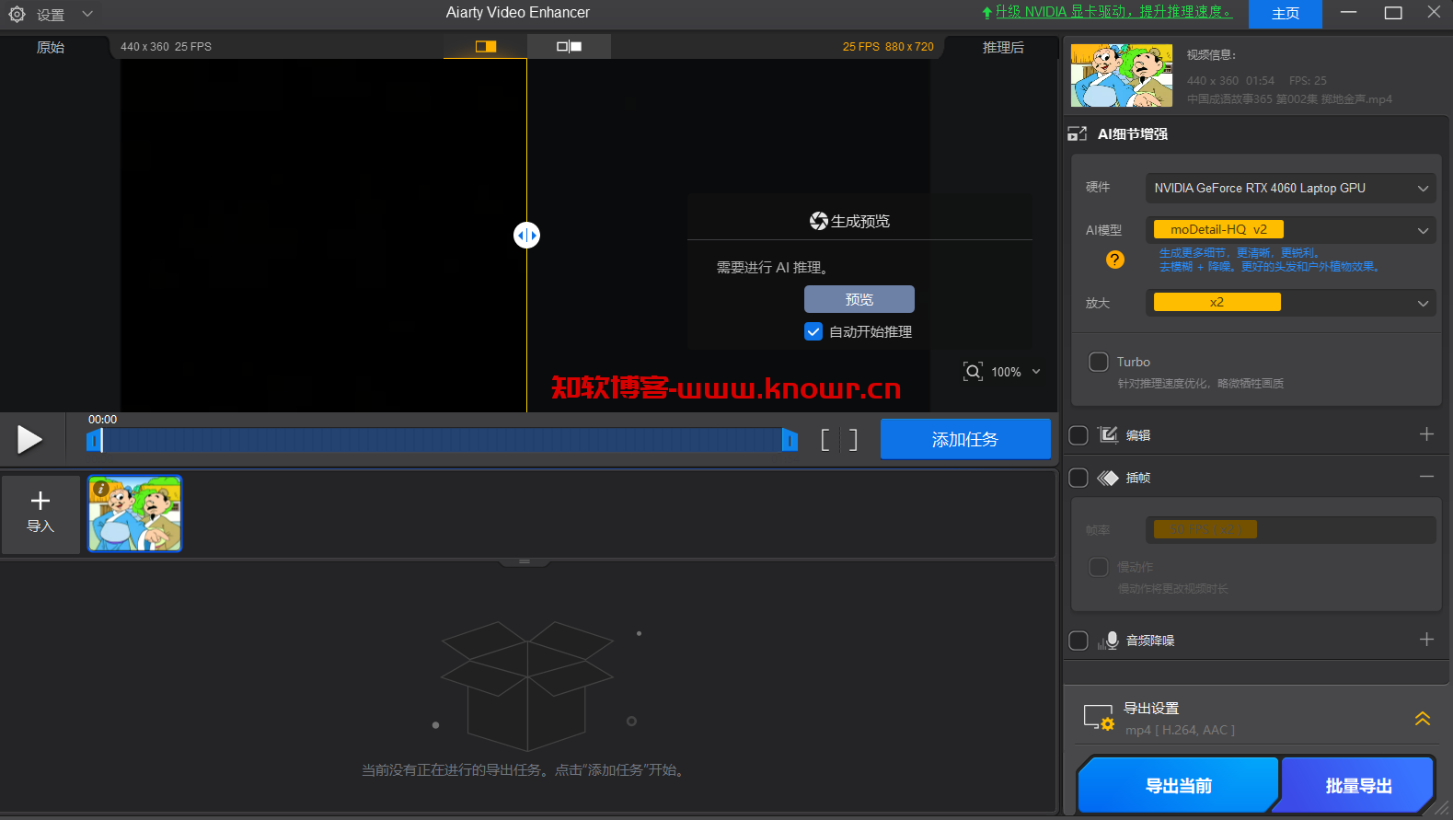This screenshot has width=1453, height=820.
Task: Click the orange question mark help icon
Action: coord(1115,260)
